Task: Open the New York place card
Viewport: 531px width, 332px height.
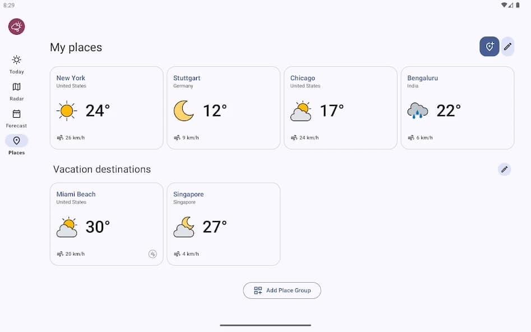Action: pos(107,108)
